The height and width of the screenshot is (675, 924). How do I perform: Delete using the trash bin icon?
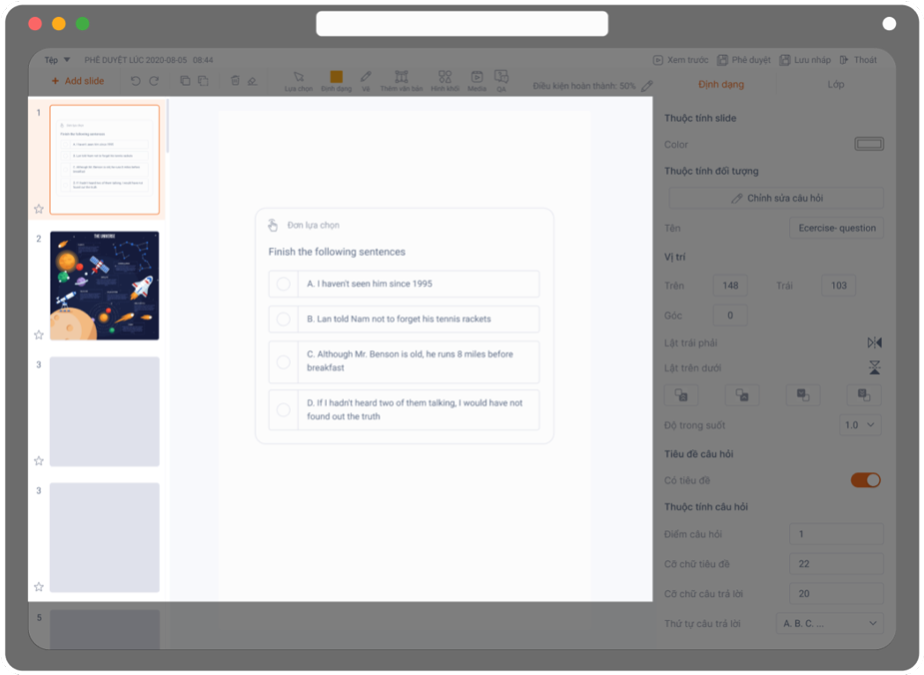tap(235, 81)
